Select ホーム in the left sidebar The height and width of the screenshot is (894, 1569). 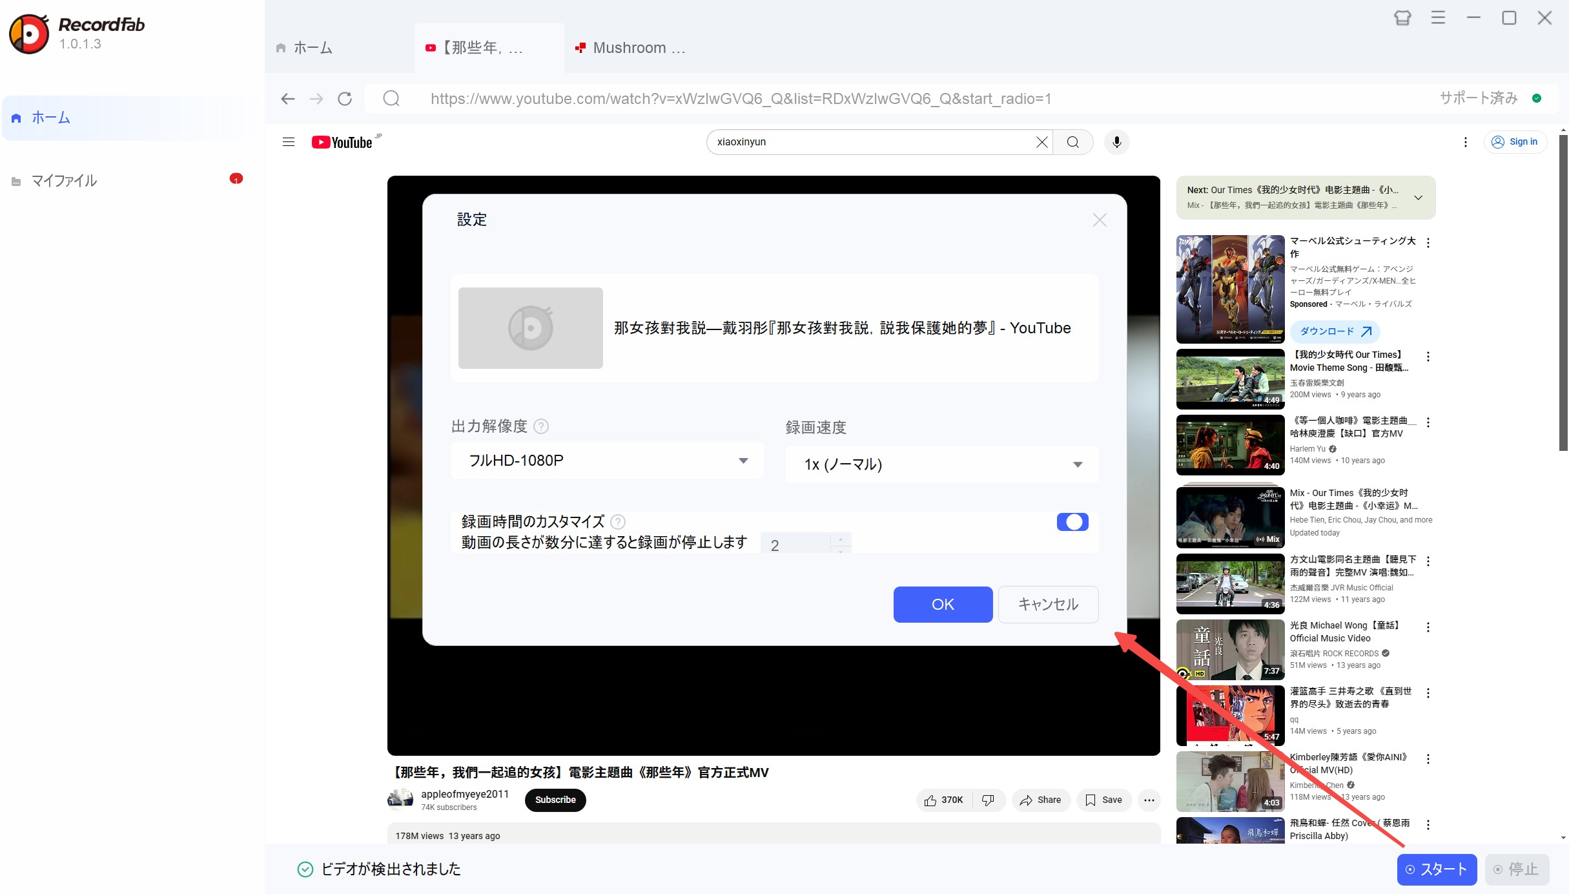click(x=129, y=118)
